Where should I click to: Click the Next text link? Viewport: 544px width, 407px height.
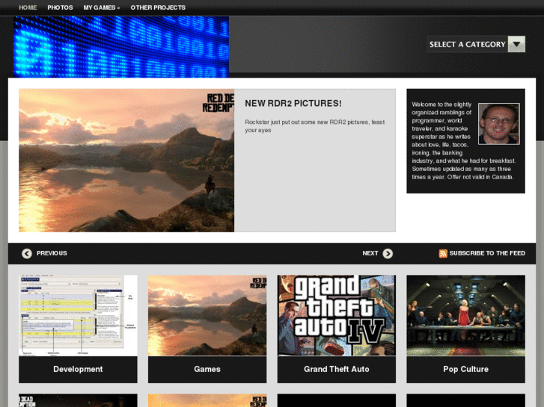tap(370, 253)
